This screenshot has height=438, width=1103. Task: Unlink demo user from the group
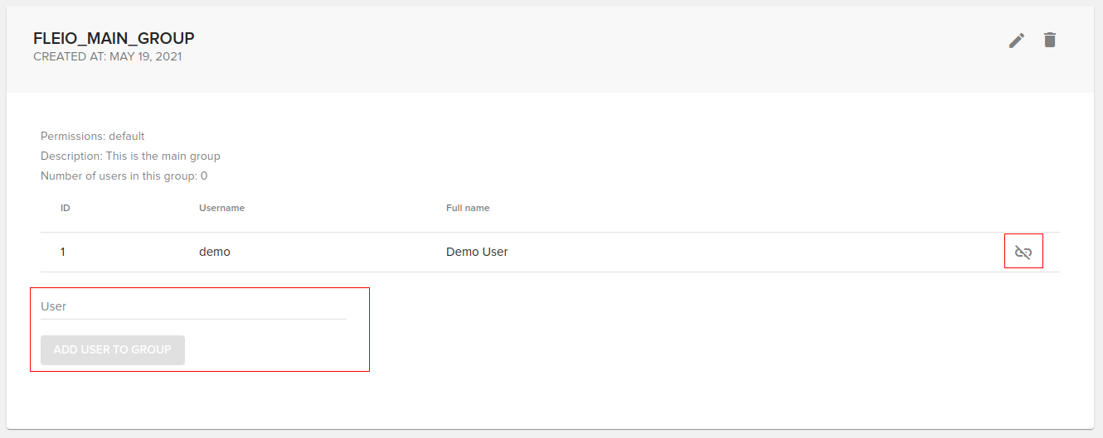(x=1023, y=252)
